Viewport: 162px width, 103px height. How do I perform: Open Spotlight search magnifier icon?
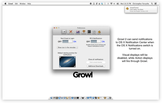tap(152, 4)
